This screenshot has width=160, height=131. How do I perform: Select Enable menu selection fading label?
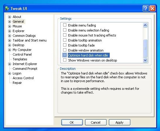click(x=89, y=30)
